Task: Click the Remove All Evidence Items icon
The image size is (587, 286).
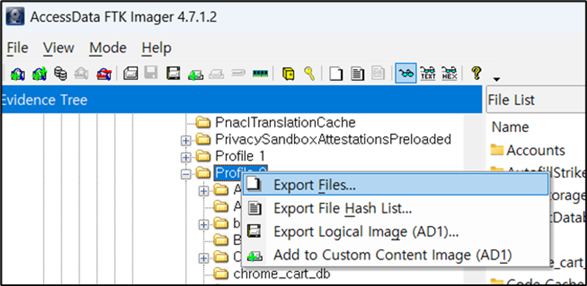Action: pyautogui.click(x=104, y=73)
